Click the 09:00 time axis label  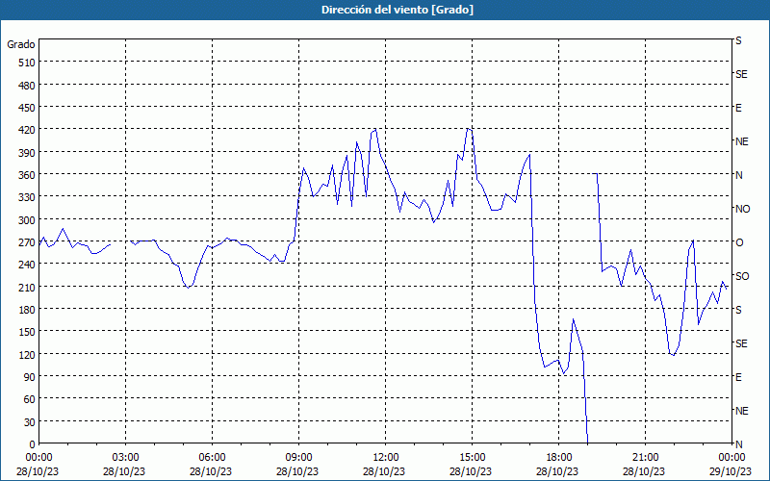pos(299,458)
